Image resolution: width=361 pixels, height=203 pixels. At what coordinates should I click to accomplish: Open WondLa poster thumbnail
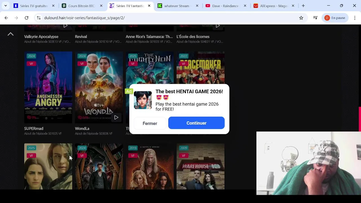pos(99,87)
